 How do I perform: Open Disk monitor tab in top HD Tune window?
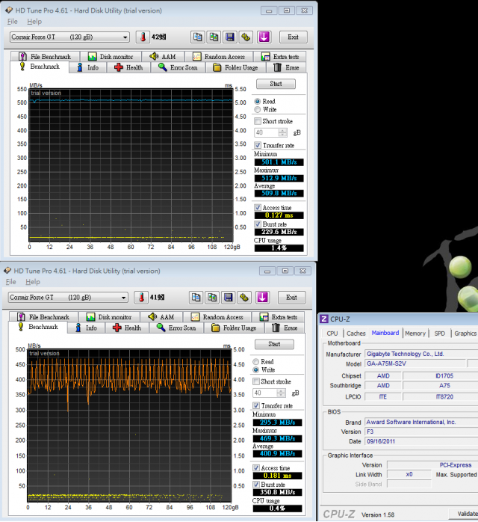click(111, 57)
